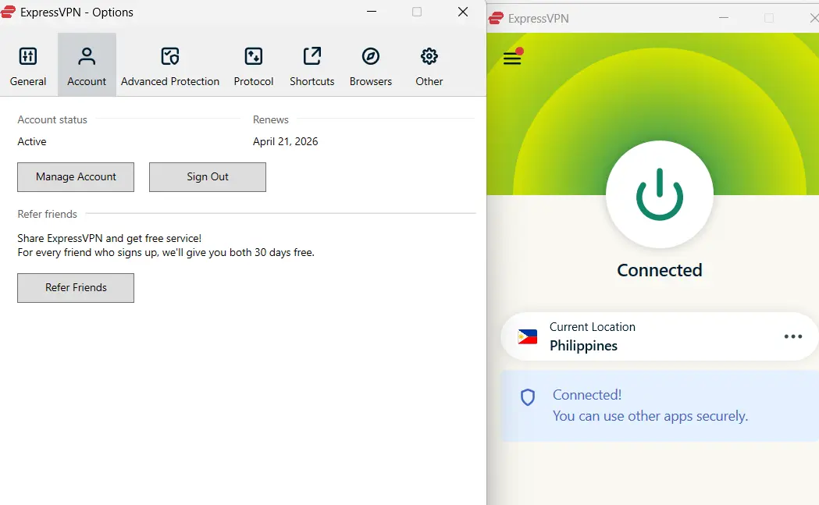Click the ExpressVPN logo in main window title bar
This screenshot has height=505, width=819.
point(497,18)
